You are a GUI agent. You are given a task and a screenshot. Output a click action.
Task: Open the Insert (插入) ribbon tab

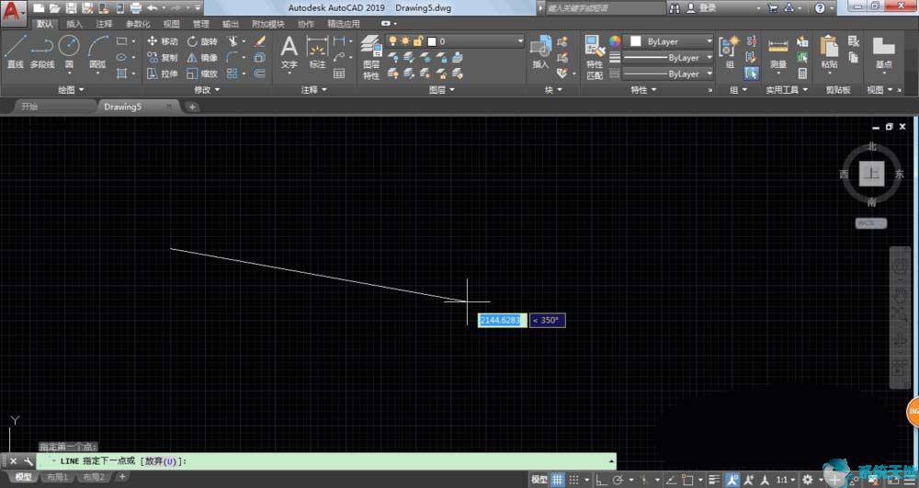point(74,24)
